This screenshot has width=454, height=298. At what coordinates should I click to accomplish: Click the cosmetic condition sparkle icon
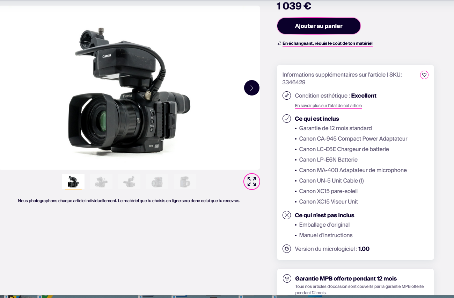point(287,95)
